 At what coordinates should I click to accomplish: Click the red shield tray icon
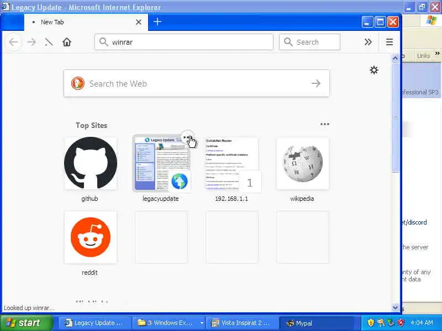[401, 323]
